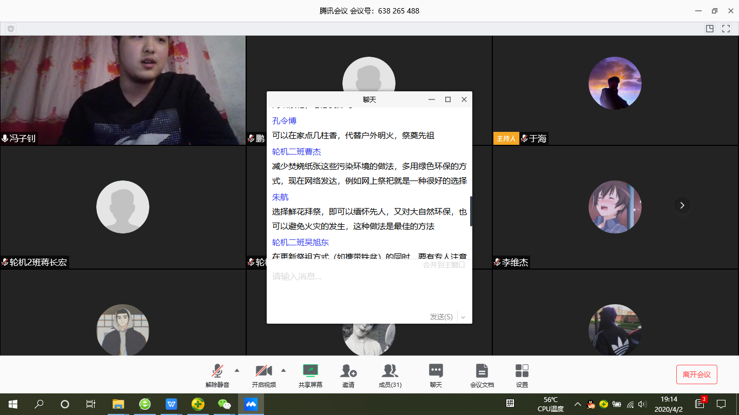Click 离开会议 leave meeting button
The width and height of the screenshot is (739, 415).
pos(696,374)
